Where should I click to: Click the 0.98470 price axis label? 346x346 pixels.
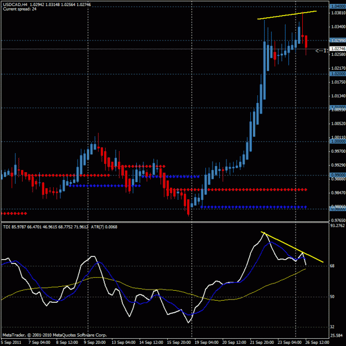(338, 193)
